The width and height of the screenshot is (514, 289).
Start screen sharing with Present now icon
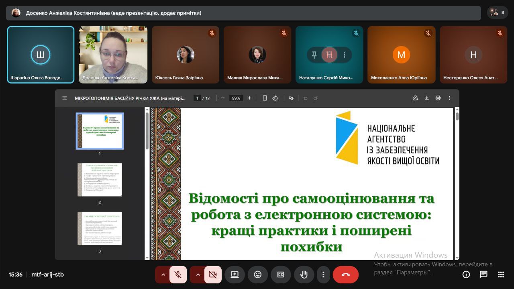tap(235, 275)
